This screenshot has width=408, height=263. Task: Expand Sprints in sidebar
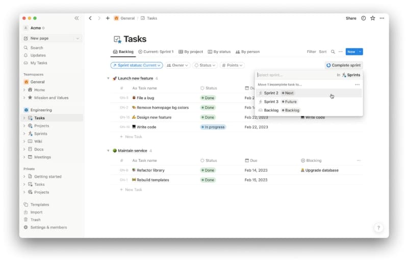(x=24, y=133)
